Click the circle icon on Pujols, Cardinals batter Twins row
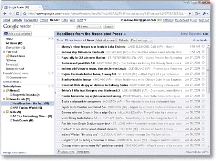Image resolution: width=216 pixels, height=161 pixels. (203, 74)
